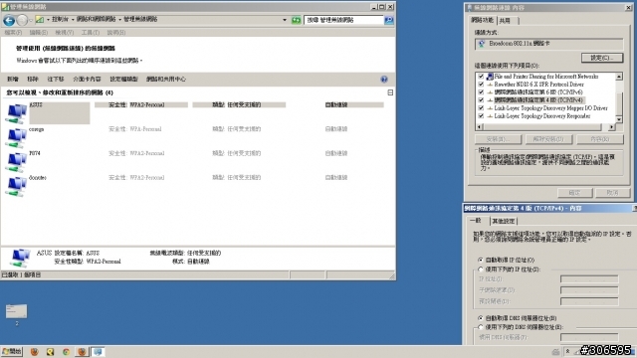The width and height of the screenshot is (637, 358).
Task: Click the Remove toolbar command
Action: click(x=33, y=80)
